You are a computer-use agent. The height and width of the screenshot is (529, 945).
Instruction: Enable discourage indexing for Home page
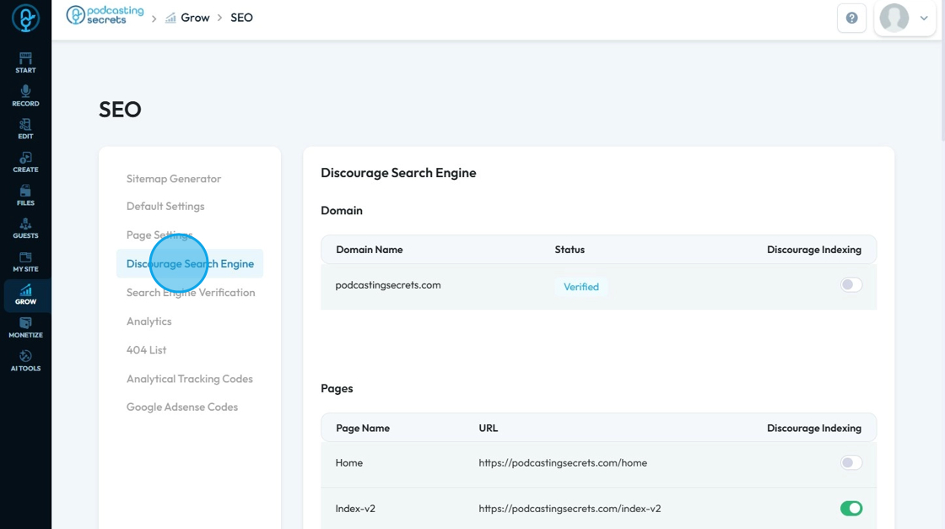tap(851, 462)
